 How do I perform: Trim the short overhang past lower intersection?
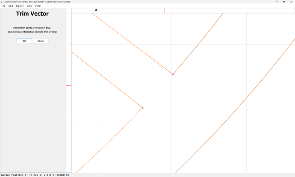point(144,109)
